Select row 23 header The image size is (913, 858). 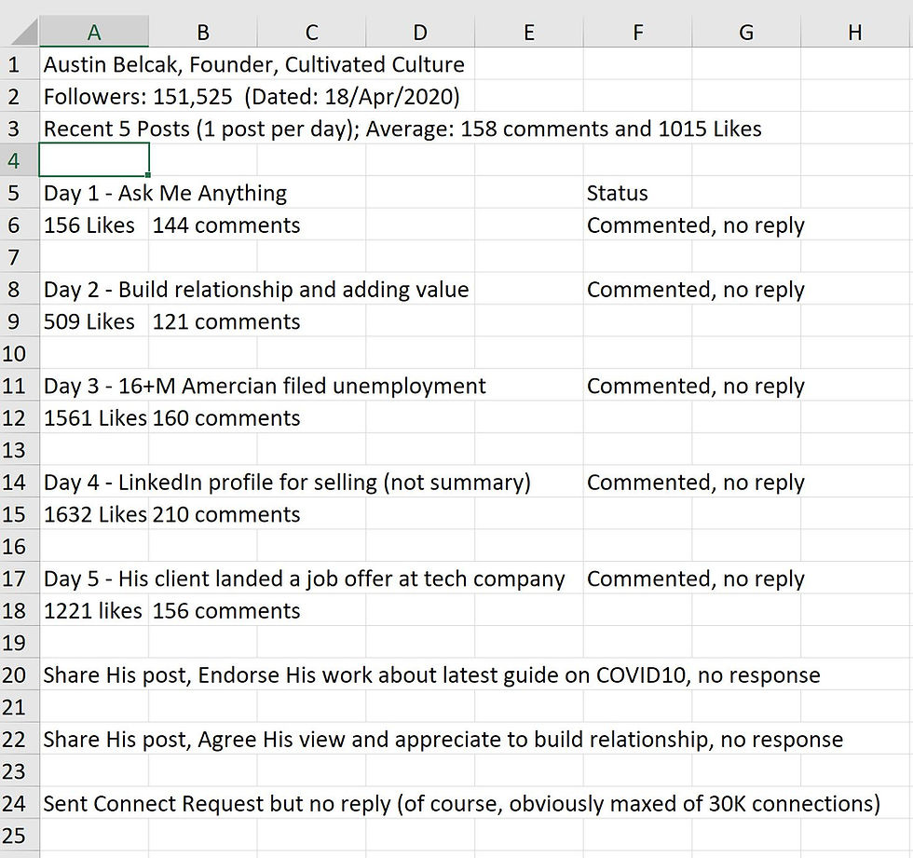20,771
